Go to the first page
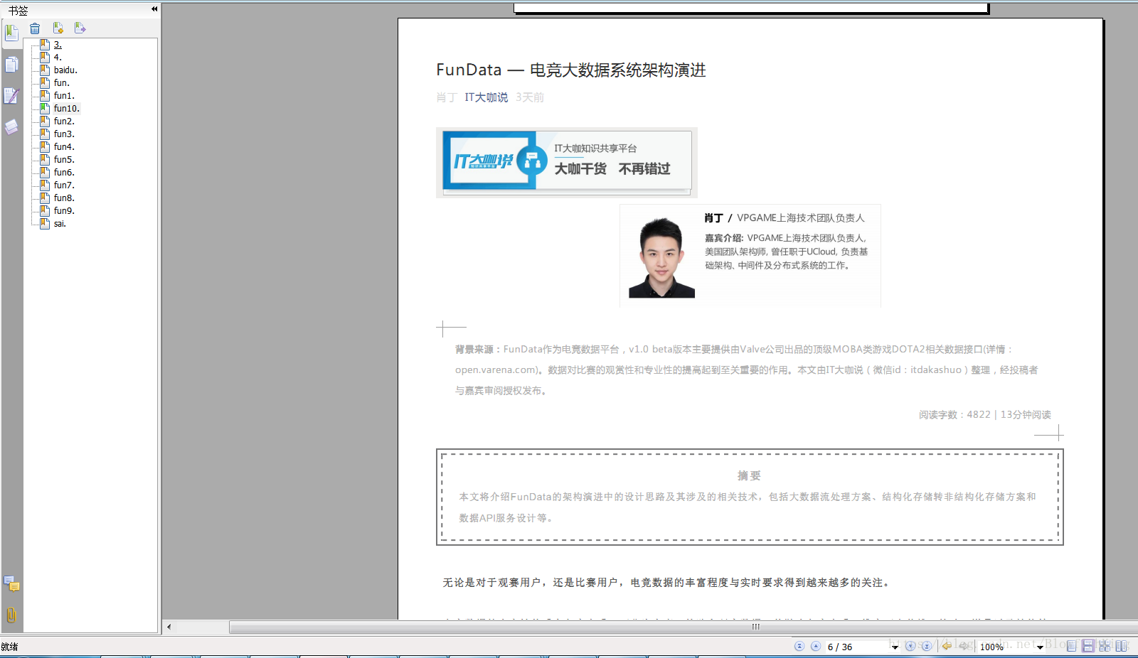The width and height of the screenshot is (1138, 658). (x=799, y=646)
